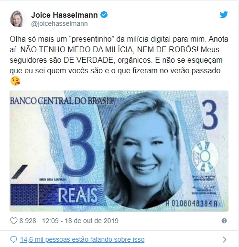Open the Joice Hasselmann display name
The height and width of the screenshot is (247, 239).
(x=65, y=15)
